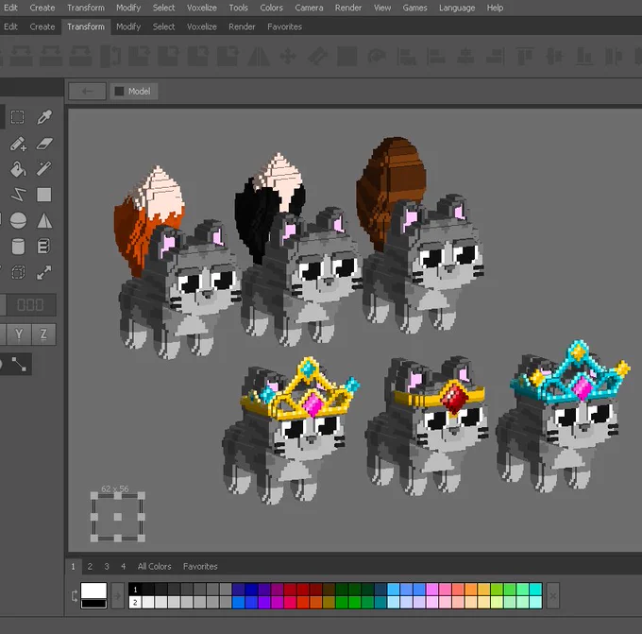Switch to color palette tab 2
Viewport: 642px width, 634px height.
tap(90, 566)
